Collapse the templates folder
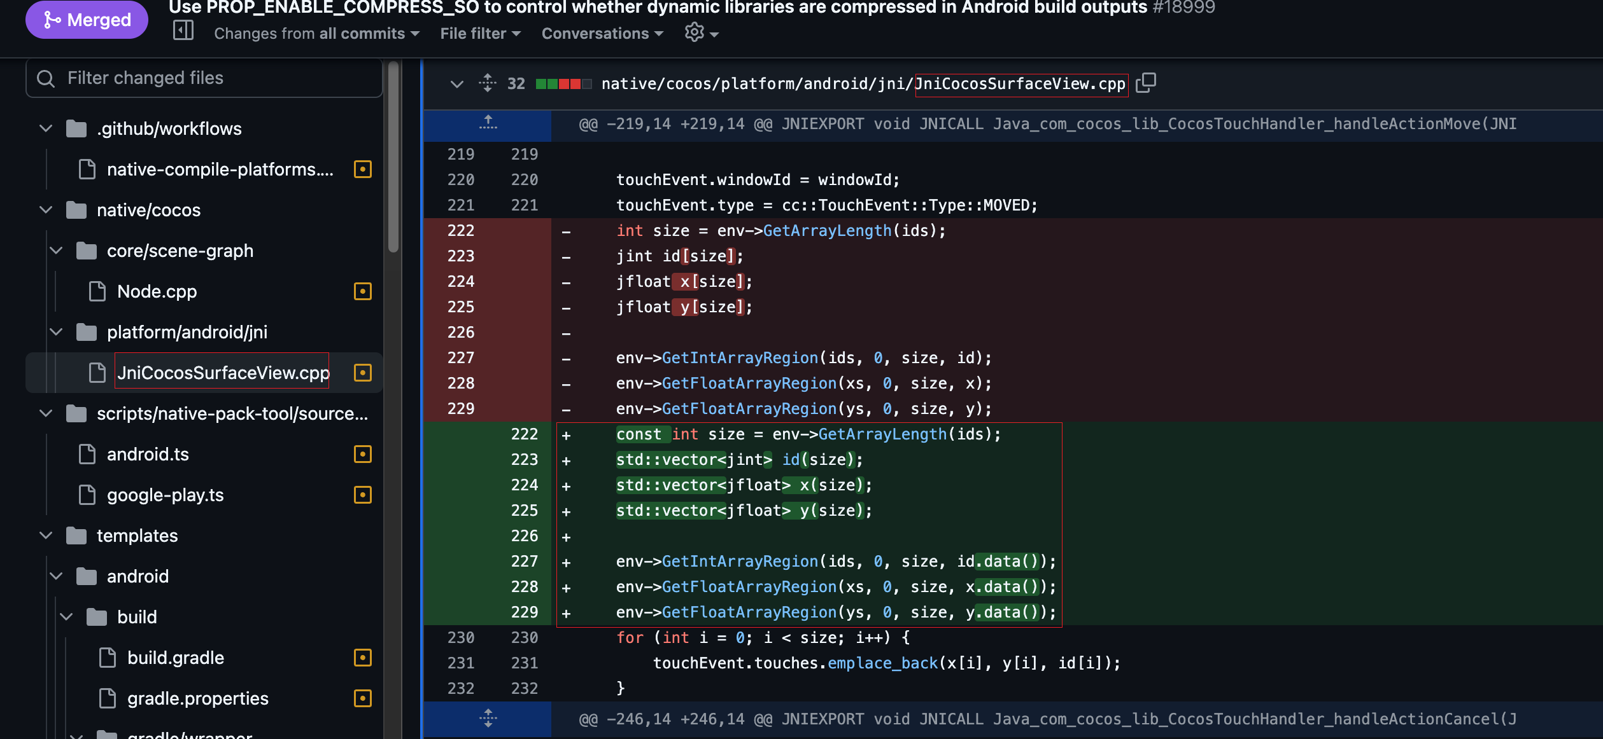The height and width of the screenshot is (739, 1603). (x=46, y=535)
